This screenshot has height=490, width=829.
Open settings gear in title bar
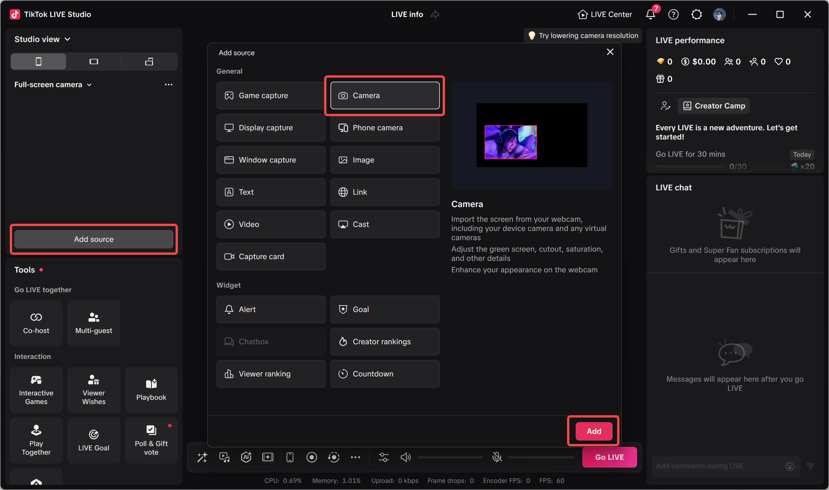pos(696,14)
